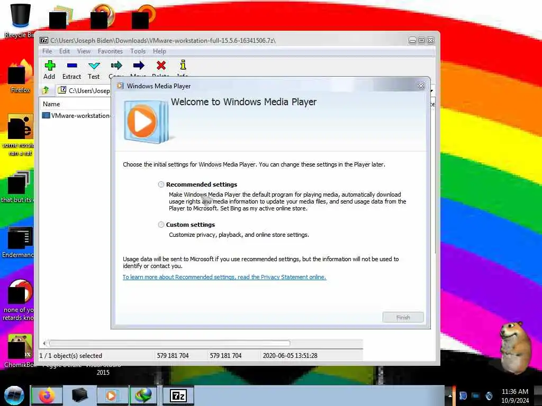The image size is (542, 406).
Task: Open the Windows Start menu orb
Action: [14, 395]
